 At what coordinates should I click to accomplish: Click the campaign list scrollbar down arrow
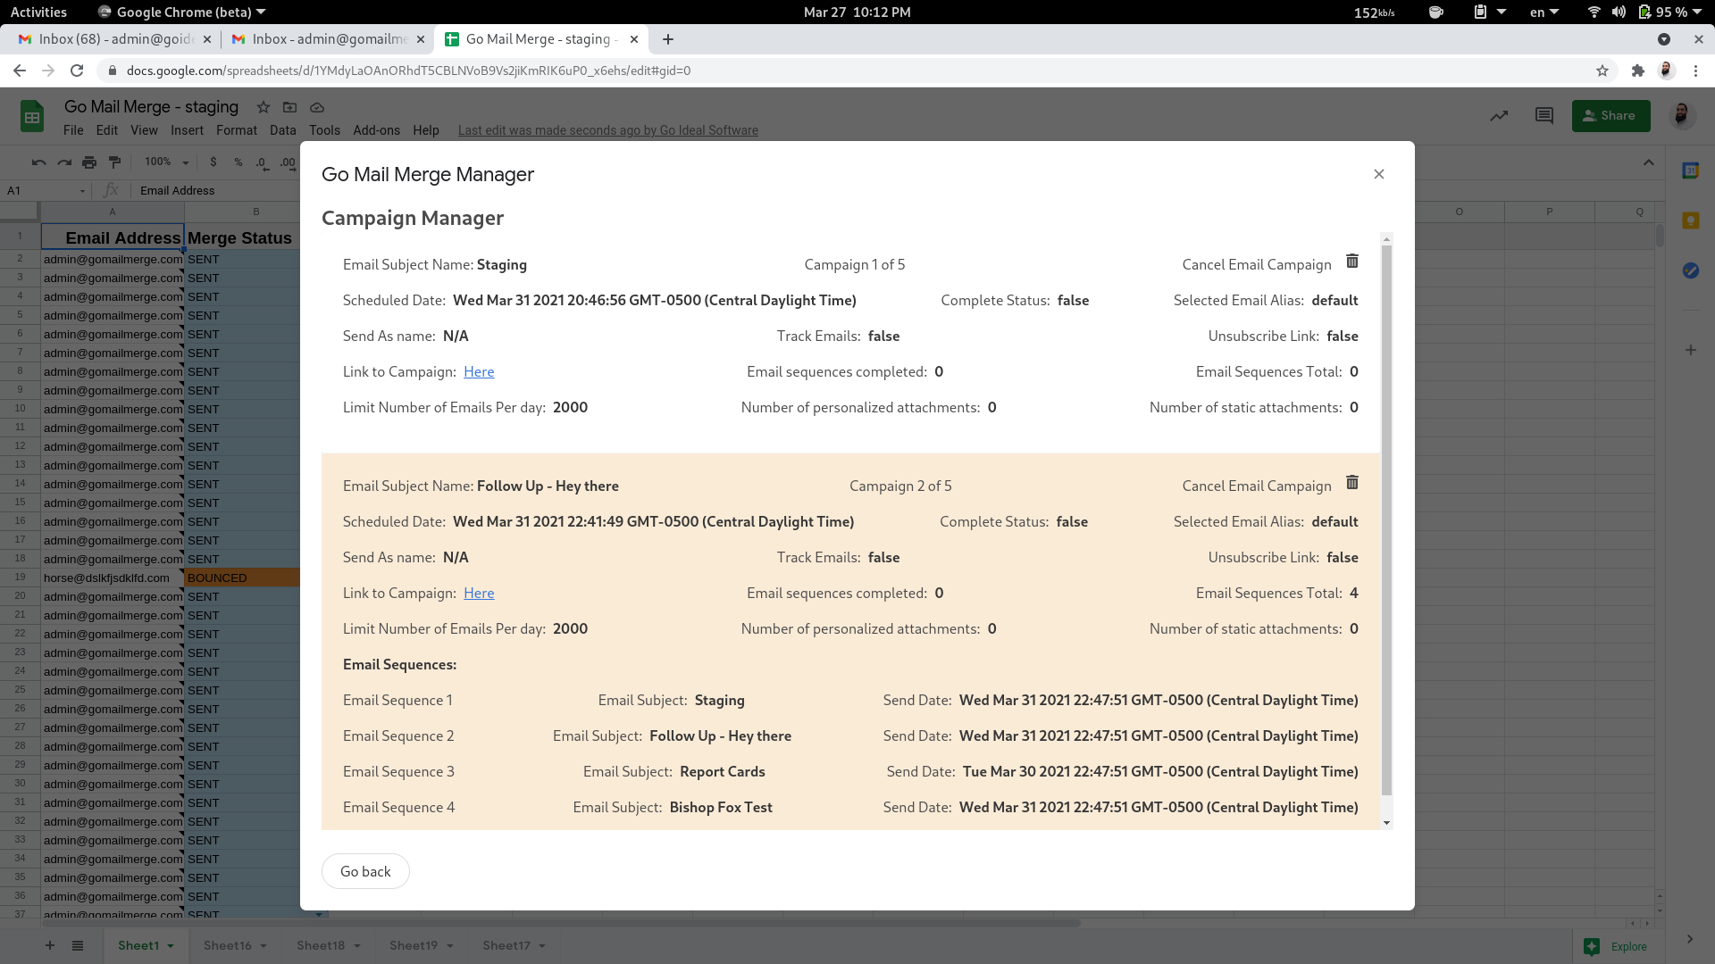coord(1386,823)
